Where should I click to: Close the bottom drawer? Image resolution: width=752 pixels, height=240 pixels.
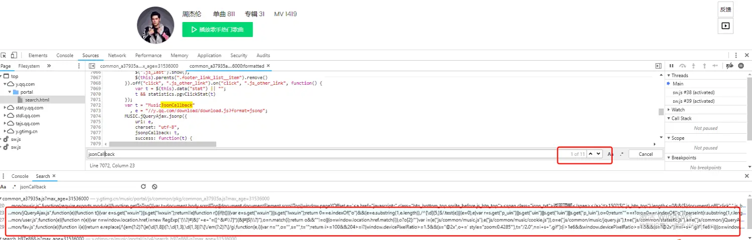click(x=747, y=176)
